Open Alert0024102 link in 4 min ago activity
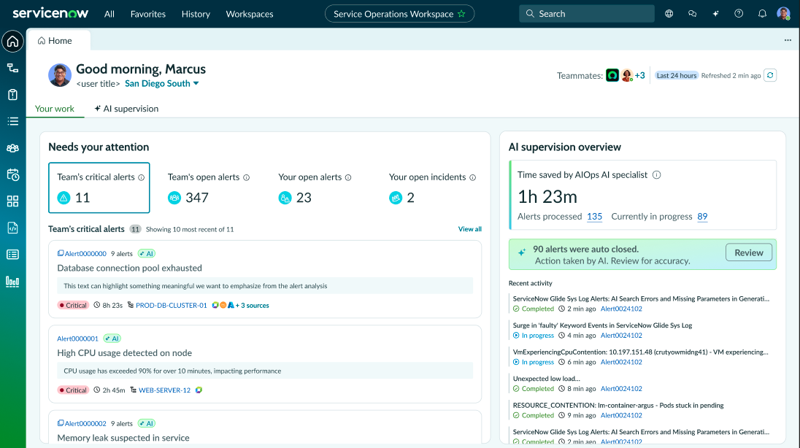The image size is (800, 448). tap(621, 335)
